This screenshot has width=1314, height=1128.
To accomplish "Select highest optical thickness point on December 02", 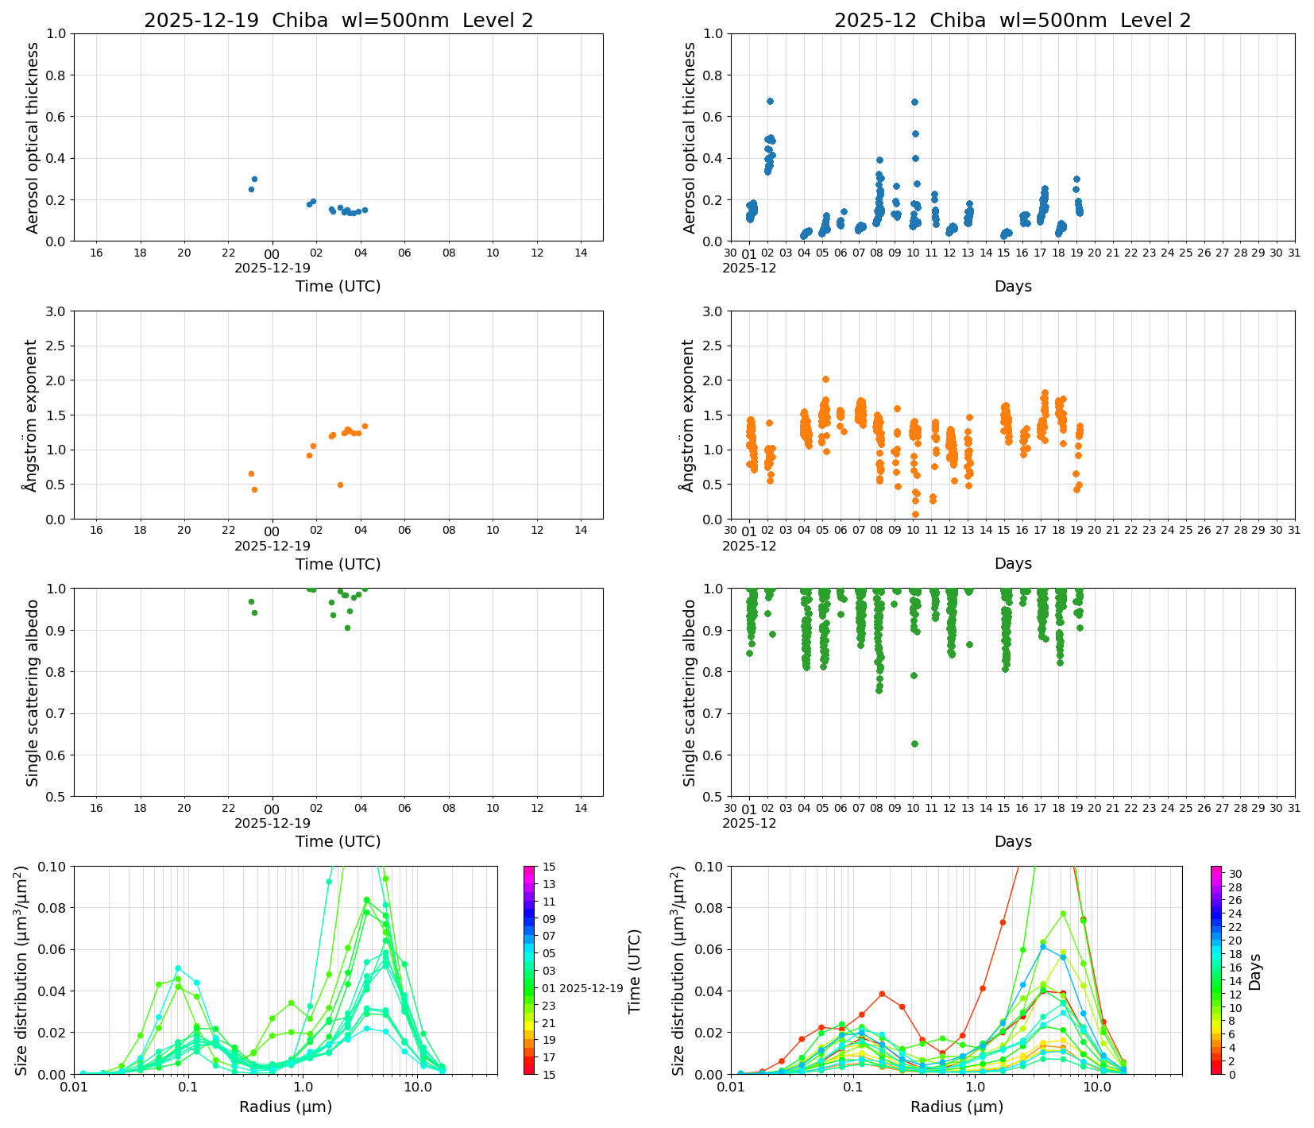I will [770, 101].
